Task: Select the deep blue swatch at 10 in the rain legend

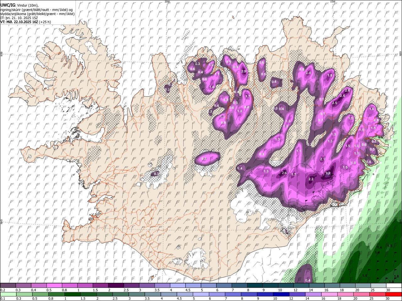Action: 281,294
